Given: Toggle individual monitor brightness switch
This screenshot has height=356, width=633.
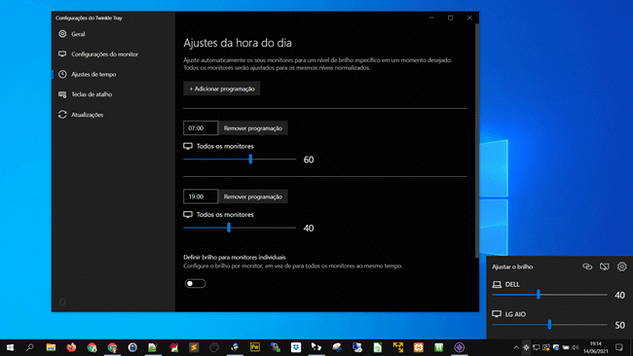Looking at the screenshot, I should (196, 283).
